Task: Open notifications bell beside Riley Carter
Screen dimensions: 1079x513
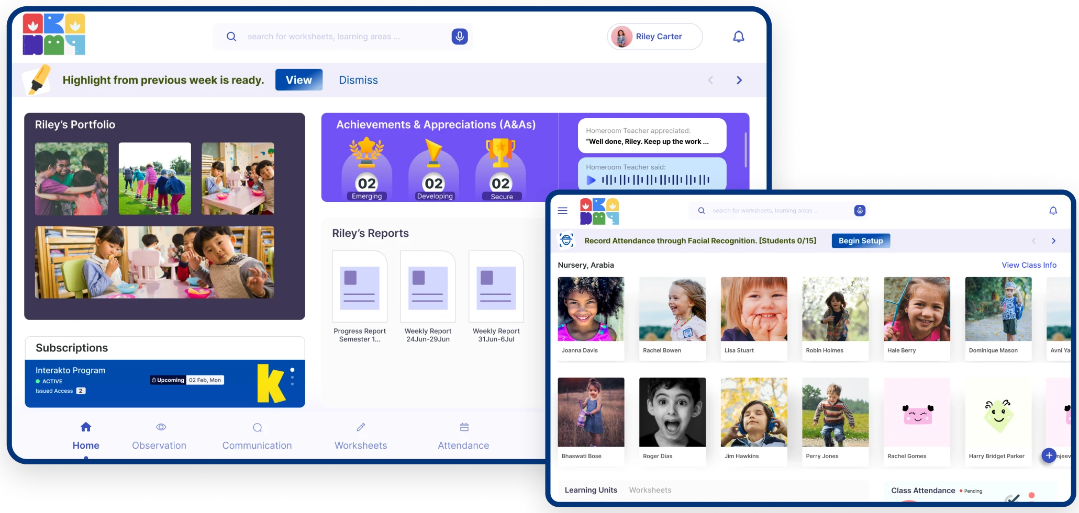Action: click(x=738, y=37)
